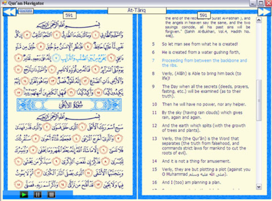Select translation 'Proceeding from between the backbone'

click(204, 63)
